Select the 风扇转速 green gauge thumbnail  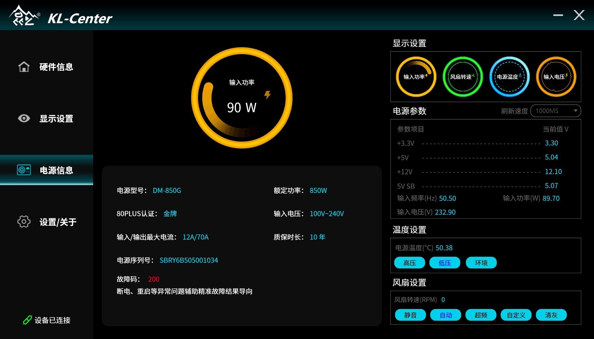[x=462, y=77]
